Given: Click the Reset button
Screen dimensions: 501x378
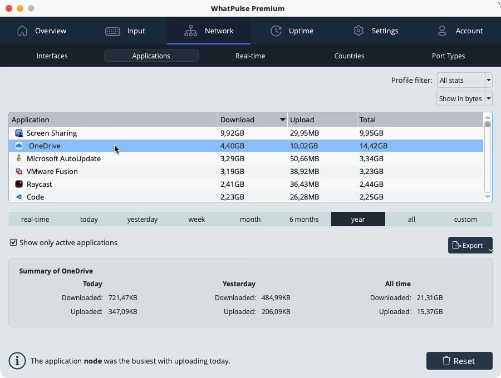Looking at the screenshot, I should [459, 361].
